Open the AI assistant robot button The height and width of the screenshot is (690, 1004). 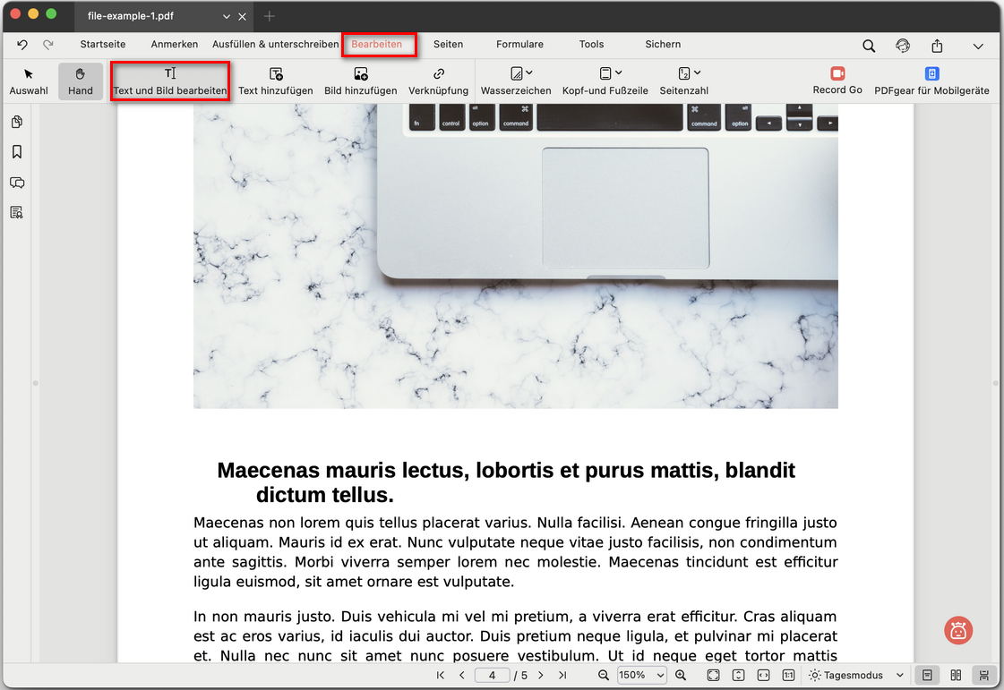click(958, 631)
